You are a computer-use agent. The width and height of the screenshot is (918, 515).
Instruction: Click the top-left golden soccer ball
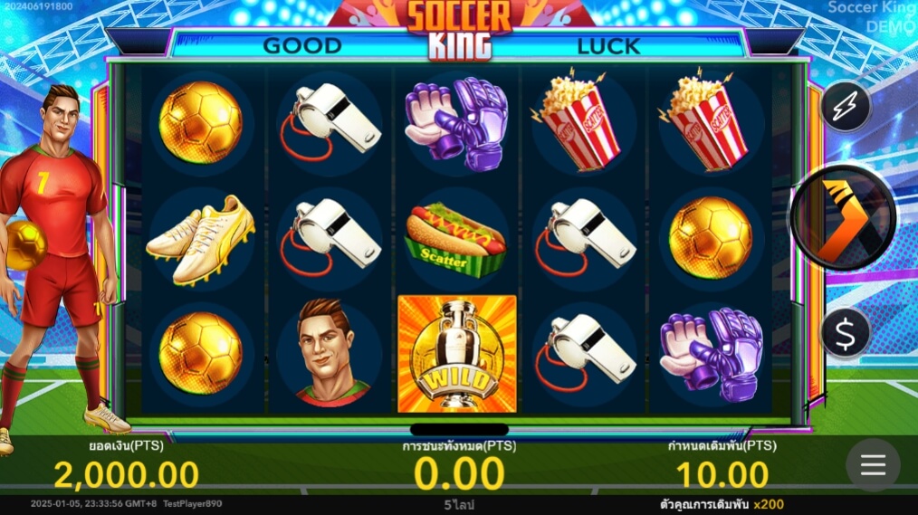coord(201,122)
